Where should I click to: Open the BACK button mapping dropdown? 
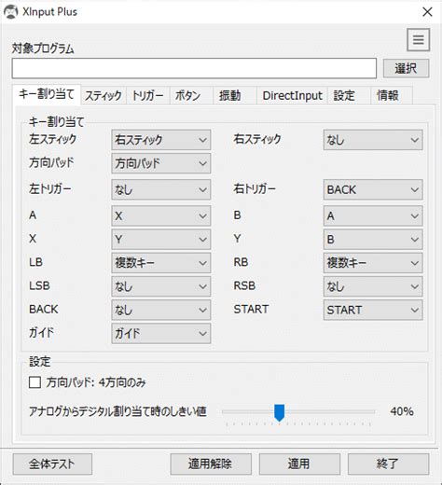pyautogui.click(x=161, y=310)
